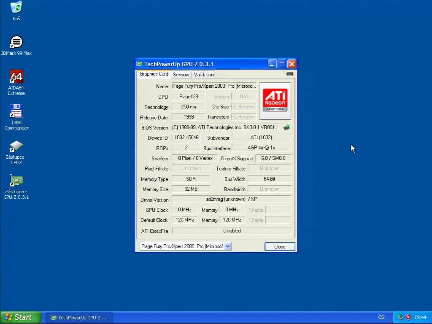Minimize the GPU-Z window
The height and width of the screenshot is (324, 432).
pyautogui.click(x=272, y=64)
